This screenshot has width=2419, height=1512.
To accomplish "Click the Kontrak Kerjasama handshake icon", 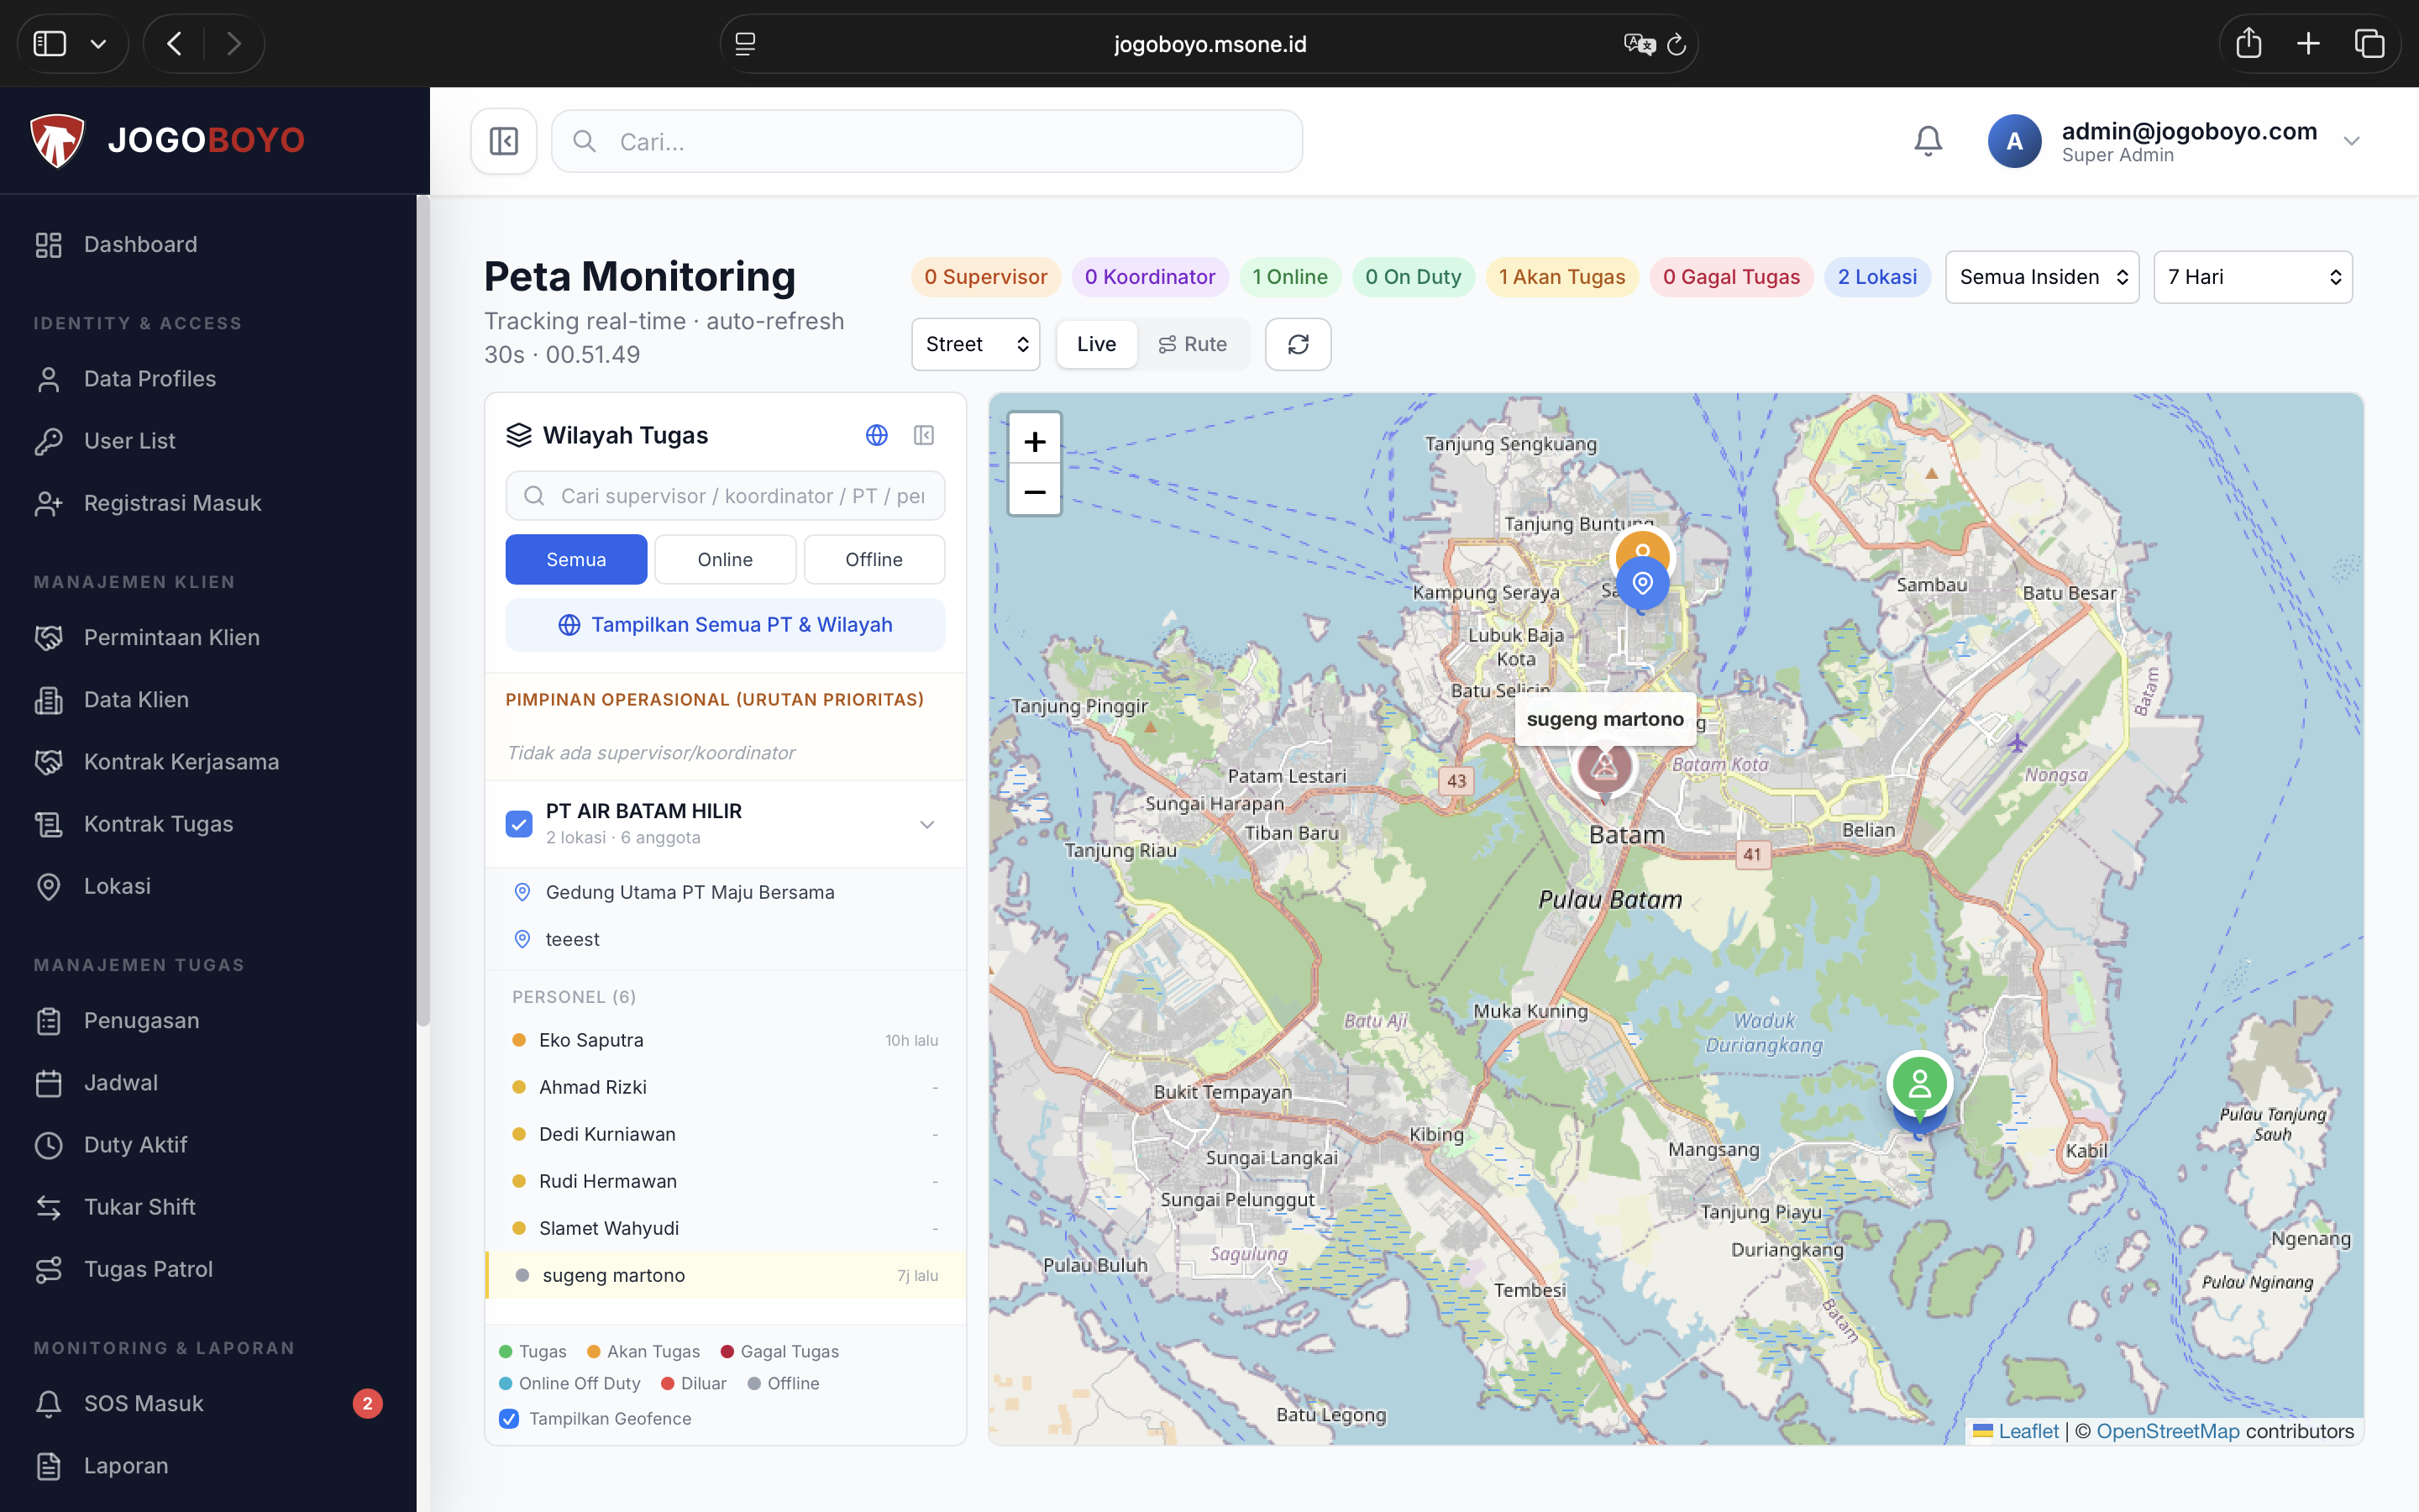I will tap(49, 762).
